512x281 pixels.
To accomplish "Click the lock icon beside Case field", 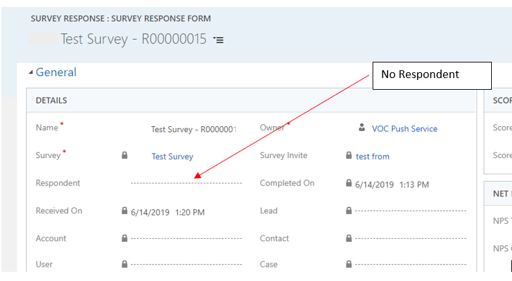I will (x=349, y=265).
